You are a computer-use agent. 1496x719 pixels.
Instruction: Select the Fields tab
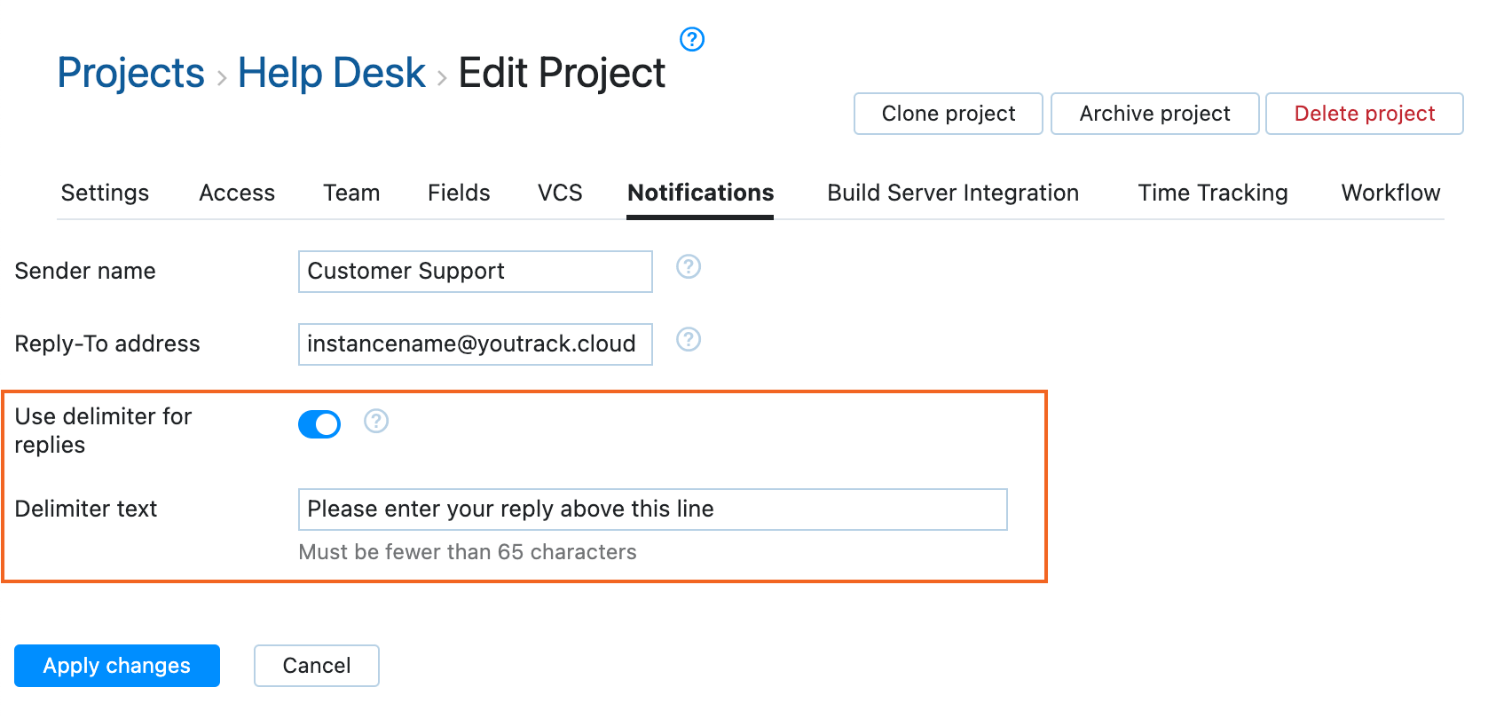point(459,193)
